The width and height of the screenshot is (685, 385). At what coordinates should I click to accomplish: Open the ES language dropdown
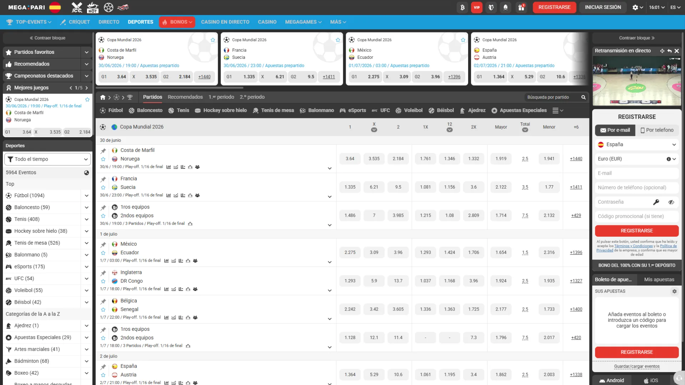675,7
